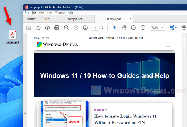The image size is (187, 127).
Task: Open the Window menu
Action: point(60,13)
